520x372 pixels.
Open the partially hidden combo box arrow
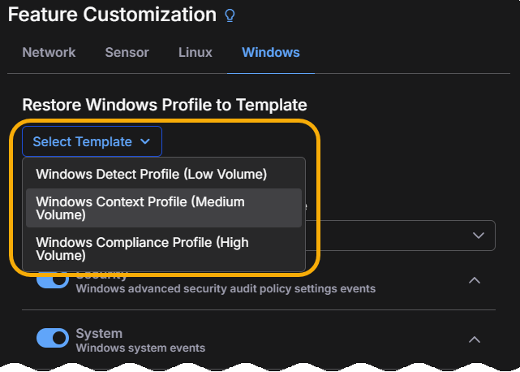(x=479, y=235)
